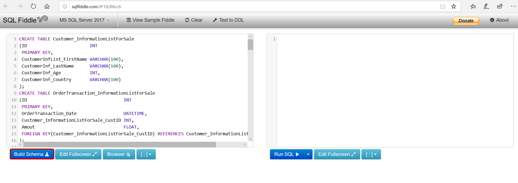
Task: Add notes with the pen icon
Action: (x=487, y=7)
